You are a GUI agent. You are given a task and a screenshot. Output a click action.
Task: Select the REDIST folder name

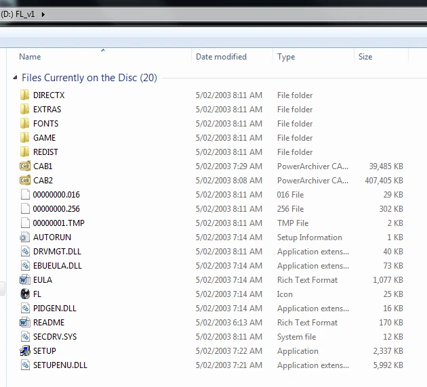45,152
